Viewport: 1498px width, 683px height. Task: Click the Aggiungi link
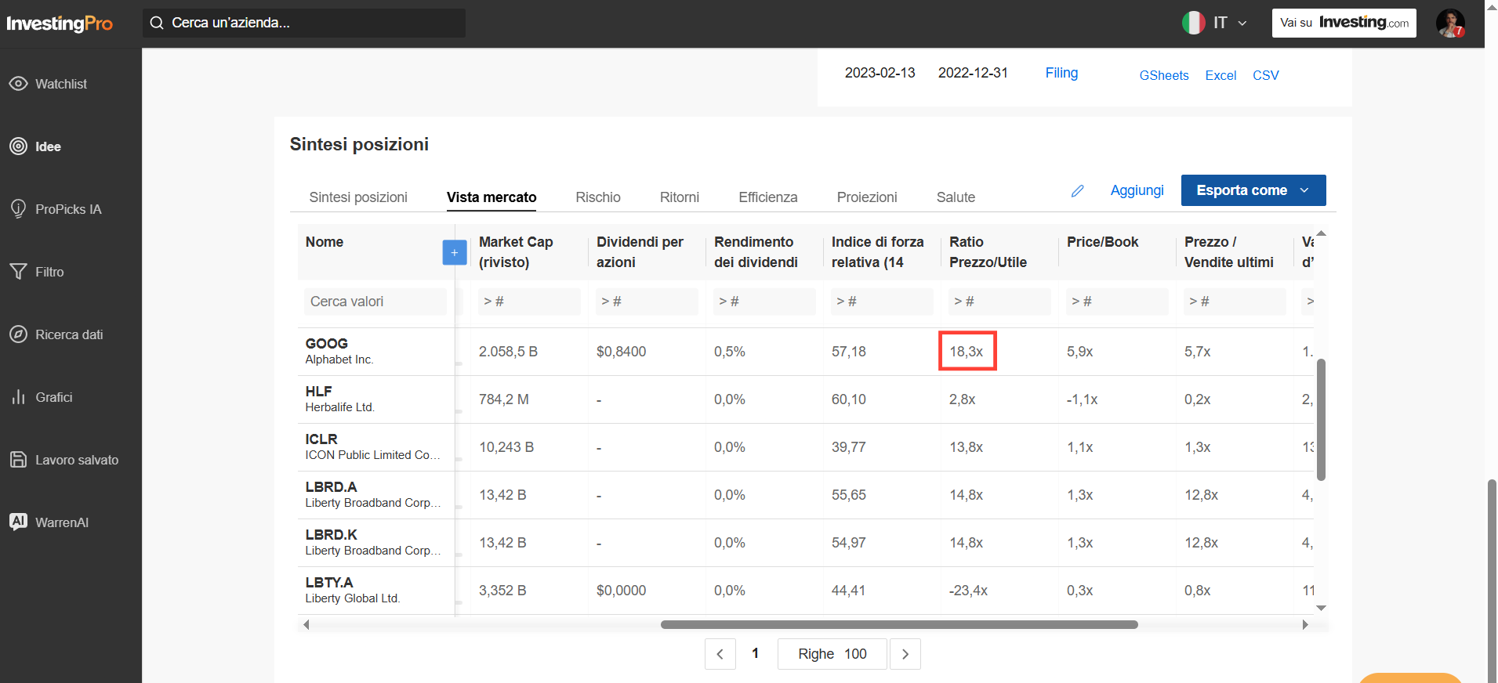pyautogui.click(x=1137, y=190)
